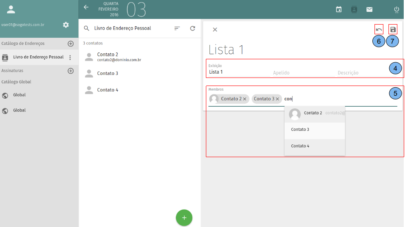
Task: Open the sort options for contacts
Action: pos(177,28)
